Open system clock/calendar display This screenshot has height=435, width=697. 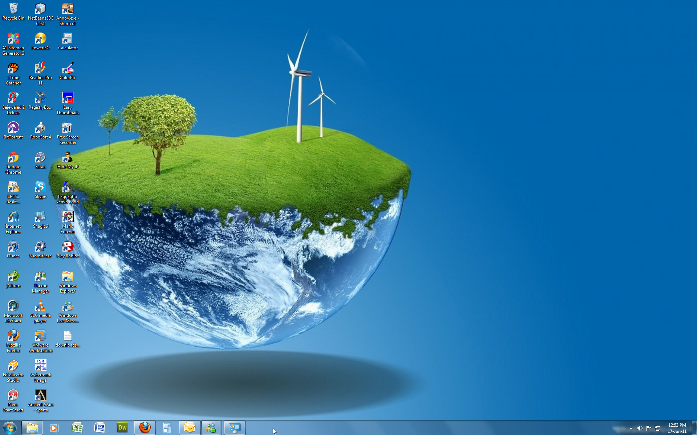[x=677, y=428]
